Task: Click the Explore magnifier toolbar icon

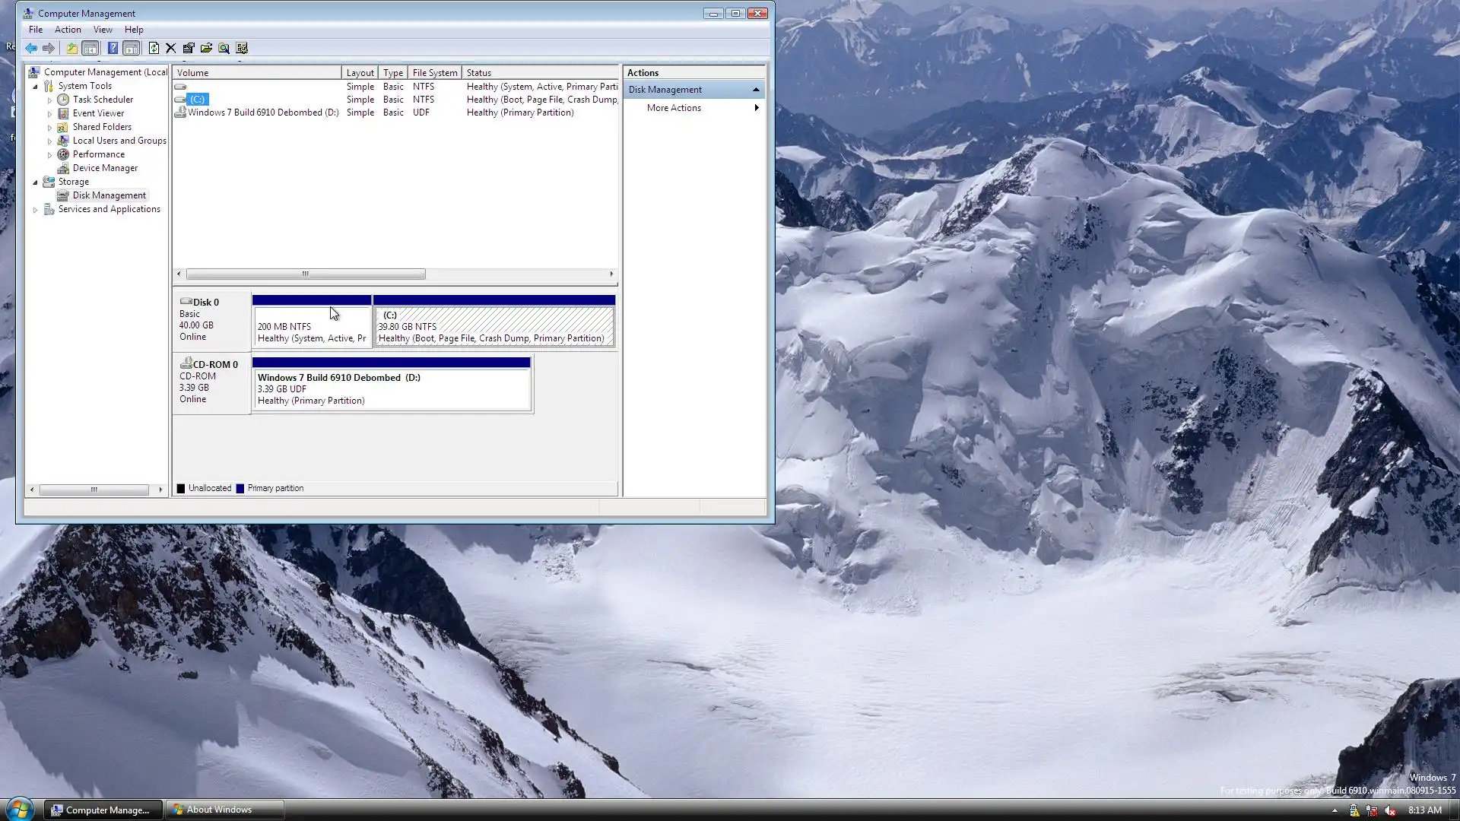Action: (224, 48)
